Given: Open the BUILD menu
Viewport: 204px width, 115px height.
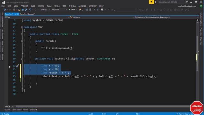Looking at the screenshot, I should [x=33, y=6].
